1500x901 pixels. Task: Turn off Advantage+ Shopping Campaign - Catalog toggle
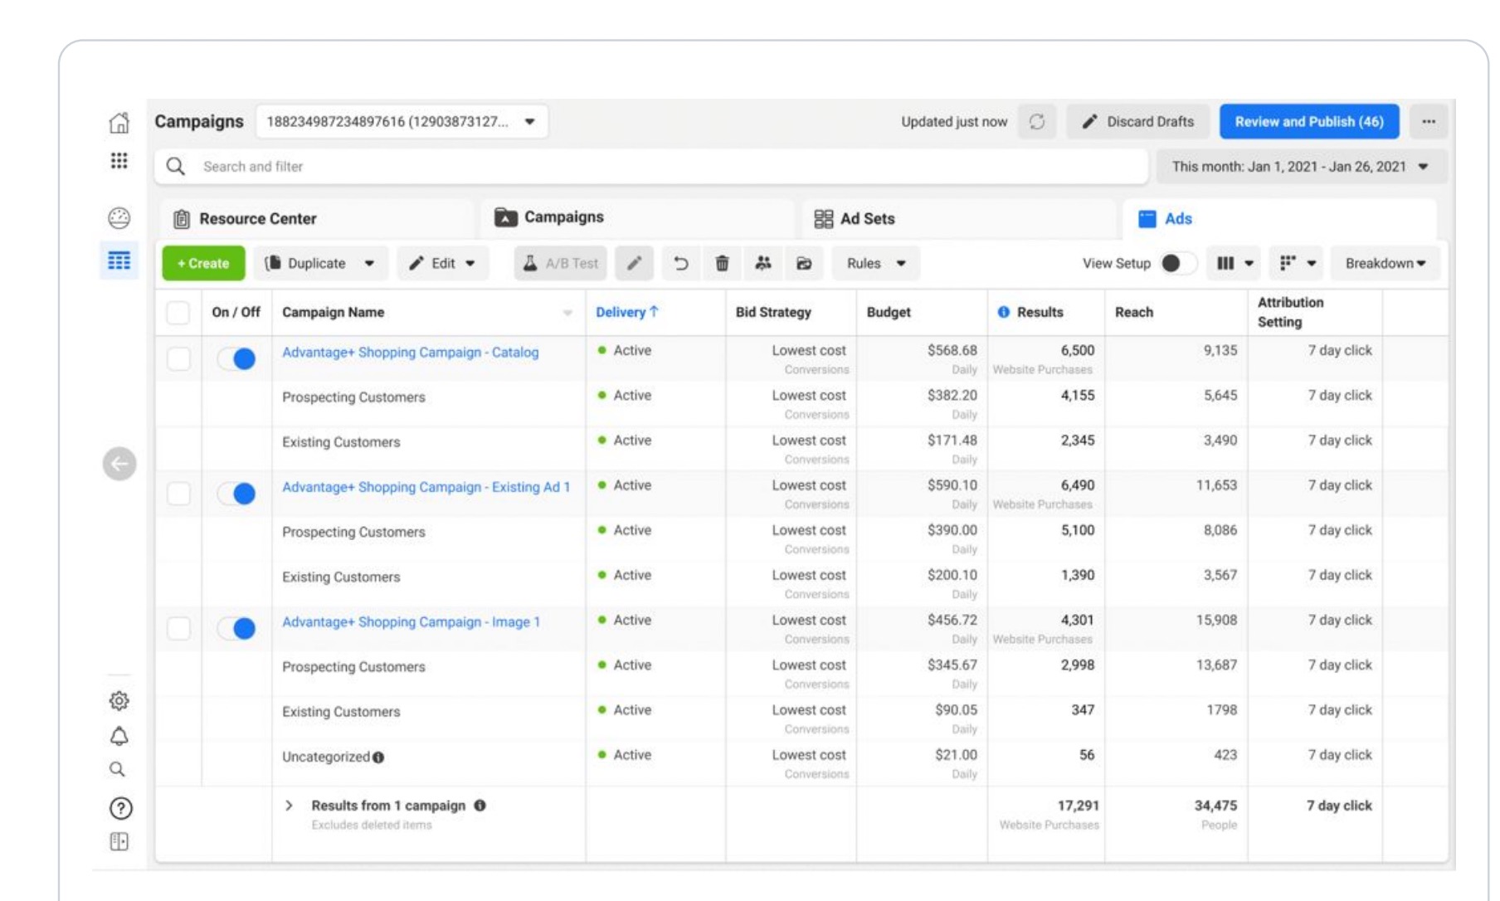point(236,358)
